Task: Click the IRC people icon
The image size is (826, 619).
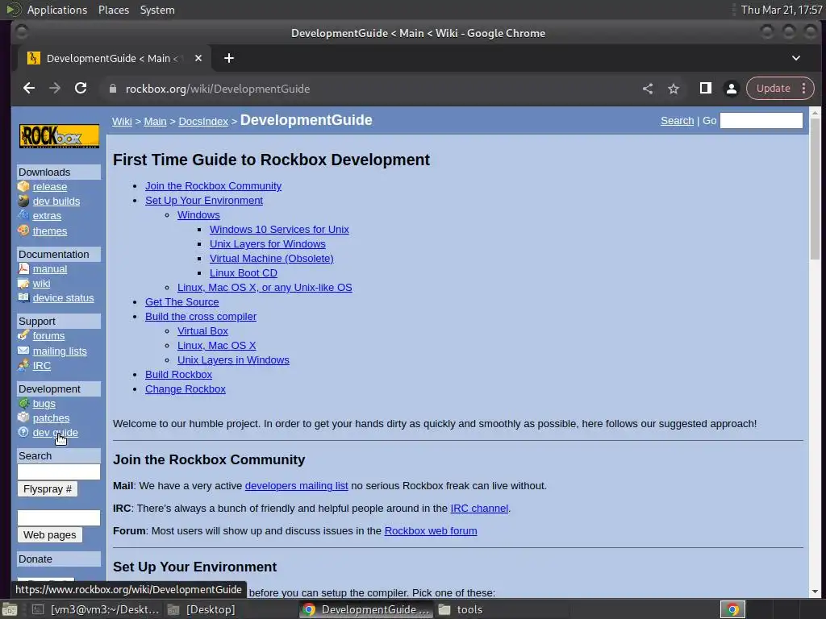Action: pos(23,365)
